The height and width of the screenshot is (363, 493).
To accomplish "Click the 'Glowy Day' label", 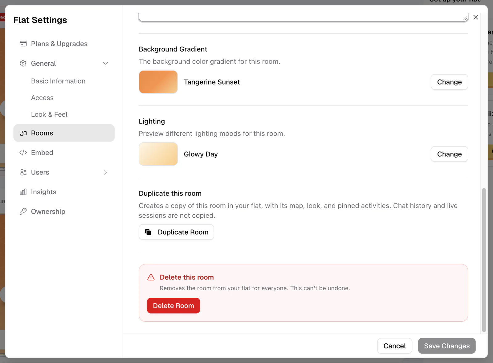I will point(201,154).
